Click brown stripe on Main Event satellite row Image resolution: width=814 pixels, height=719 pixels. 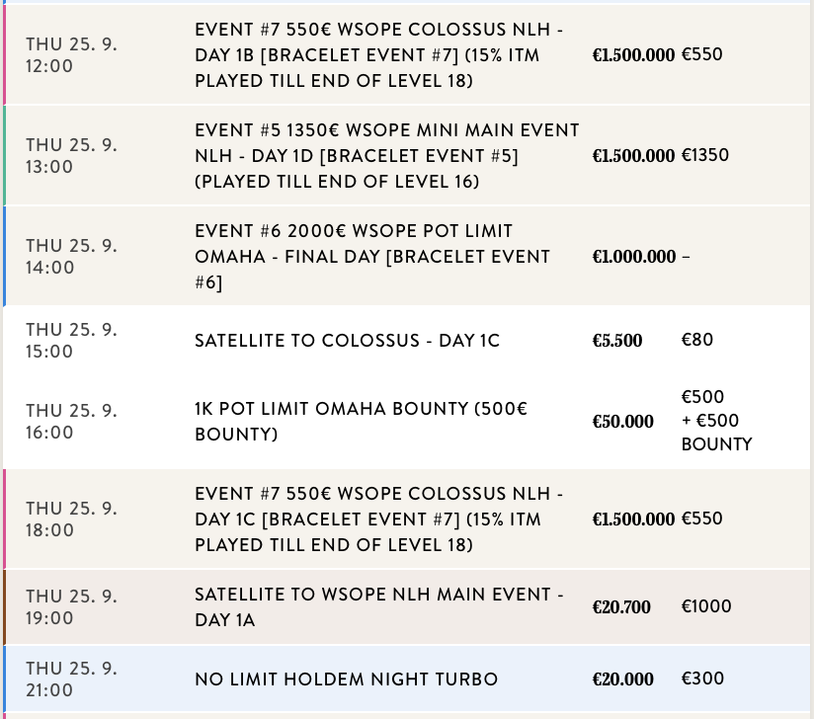tap(5, 607)
